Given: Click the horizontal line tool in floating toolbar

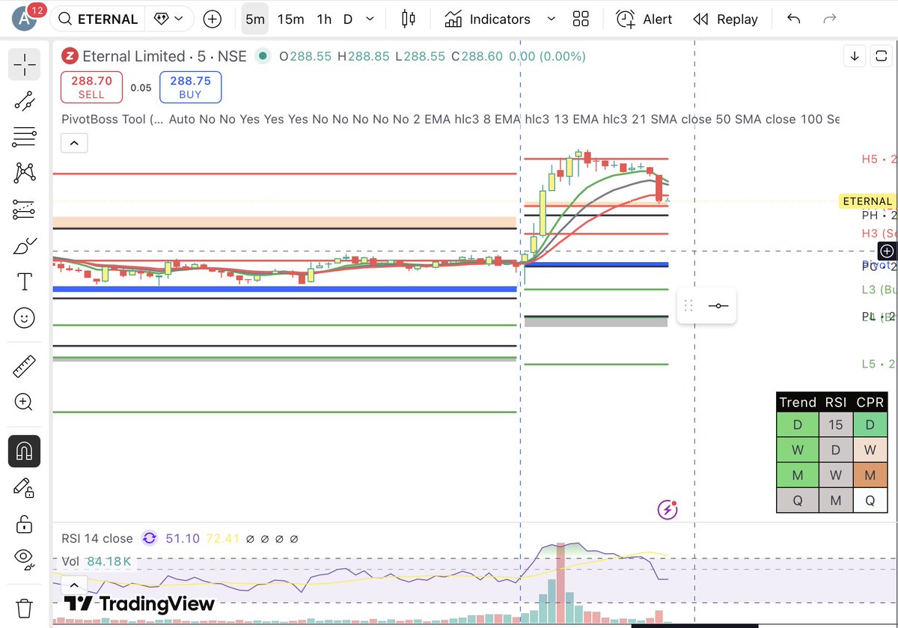Looking at the screenshot, I should (718, 305).
